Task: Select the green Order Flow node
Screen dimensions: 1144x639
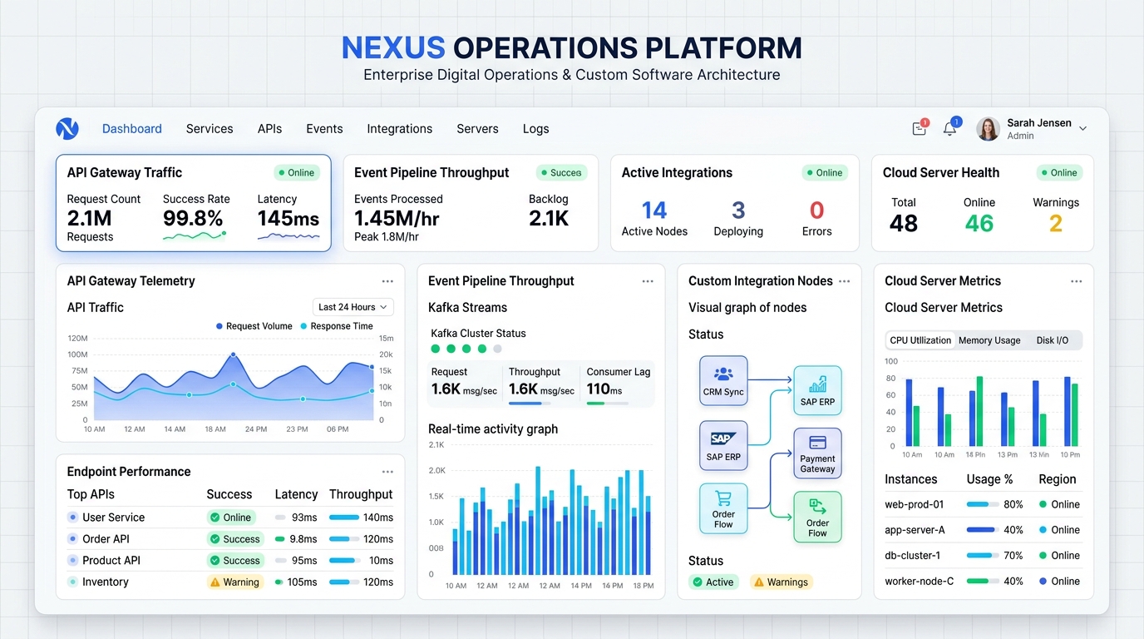Action: 817,517
